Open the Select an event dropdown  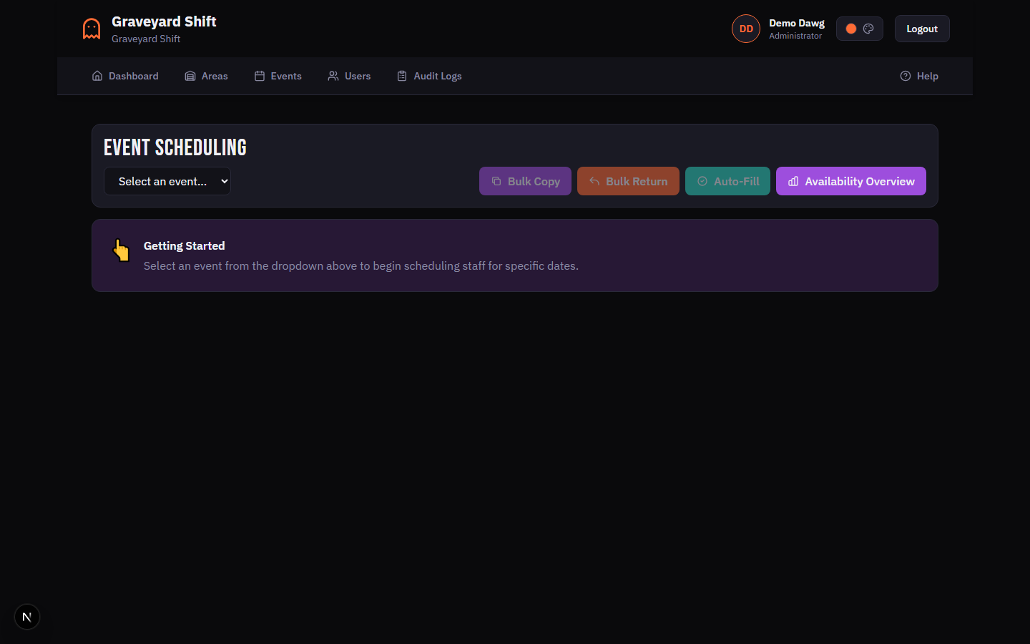pyautogui.click(x=167, y=181)
